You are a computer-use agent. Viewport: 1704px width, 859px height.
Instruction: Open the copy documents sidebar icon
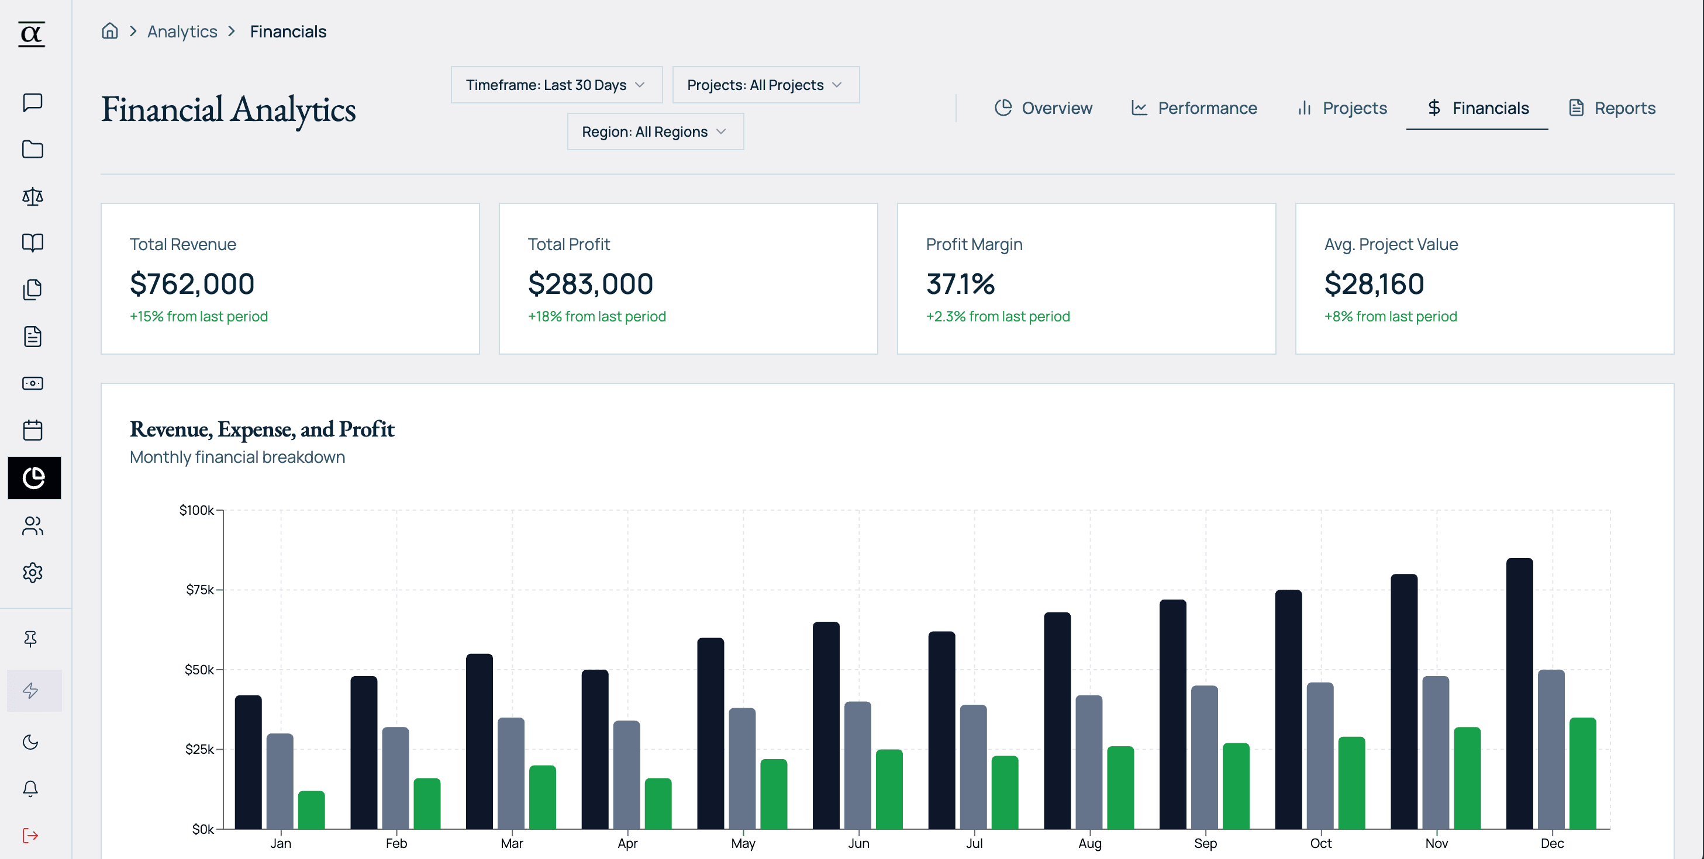coord(32,290)
